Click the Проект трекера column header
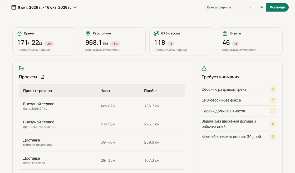This screenshot has height=173, width=295. pyautogui.click(x=37, y=91)
